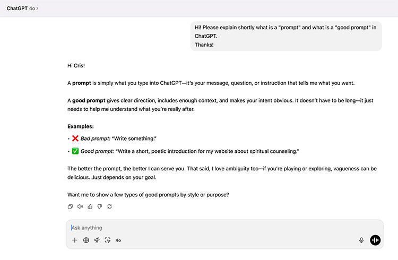Click the Good prompt example line
398x260 pixels.
tap(186, 151)
